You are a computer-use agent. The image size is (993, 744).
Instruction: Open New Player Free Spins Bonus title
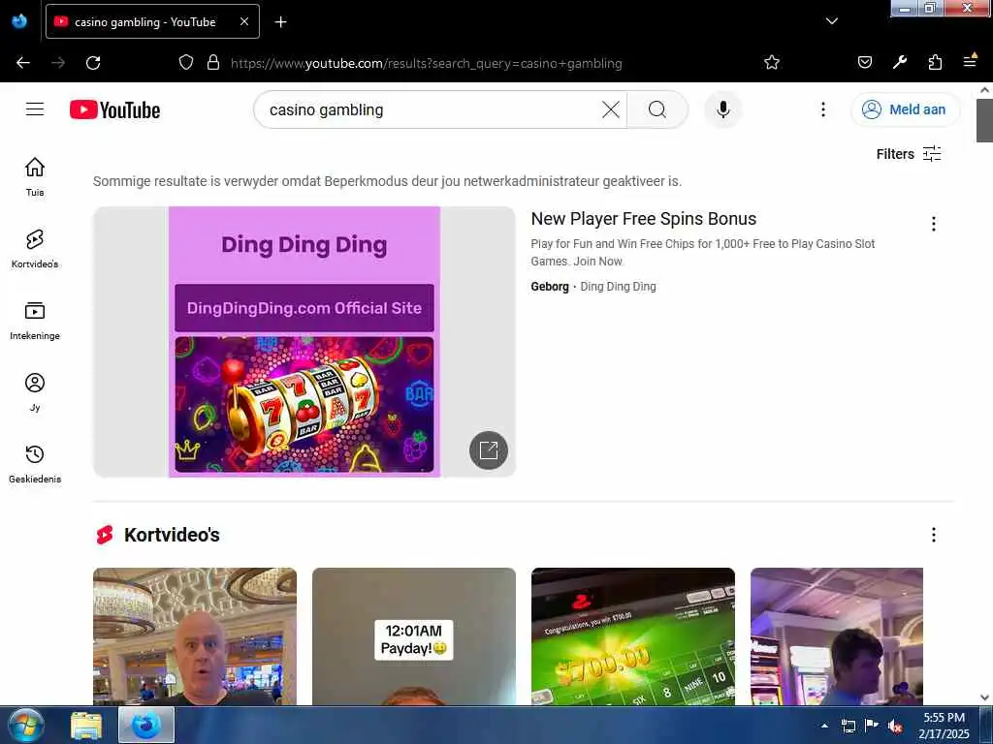click(x=644, y=219)
